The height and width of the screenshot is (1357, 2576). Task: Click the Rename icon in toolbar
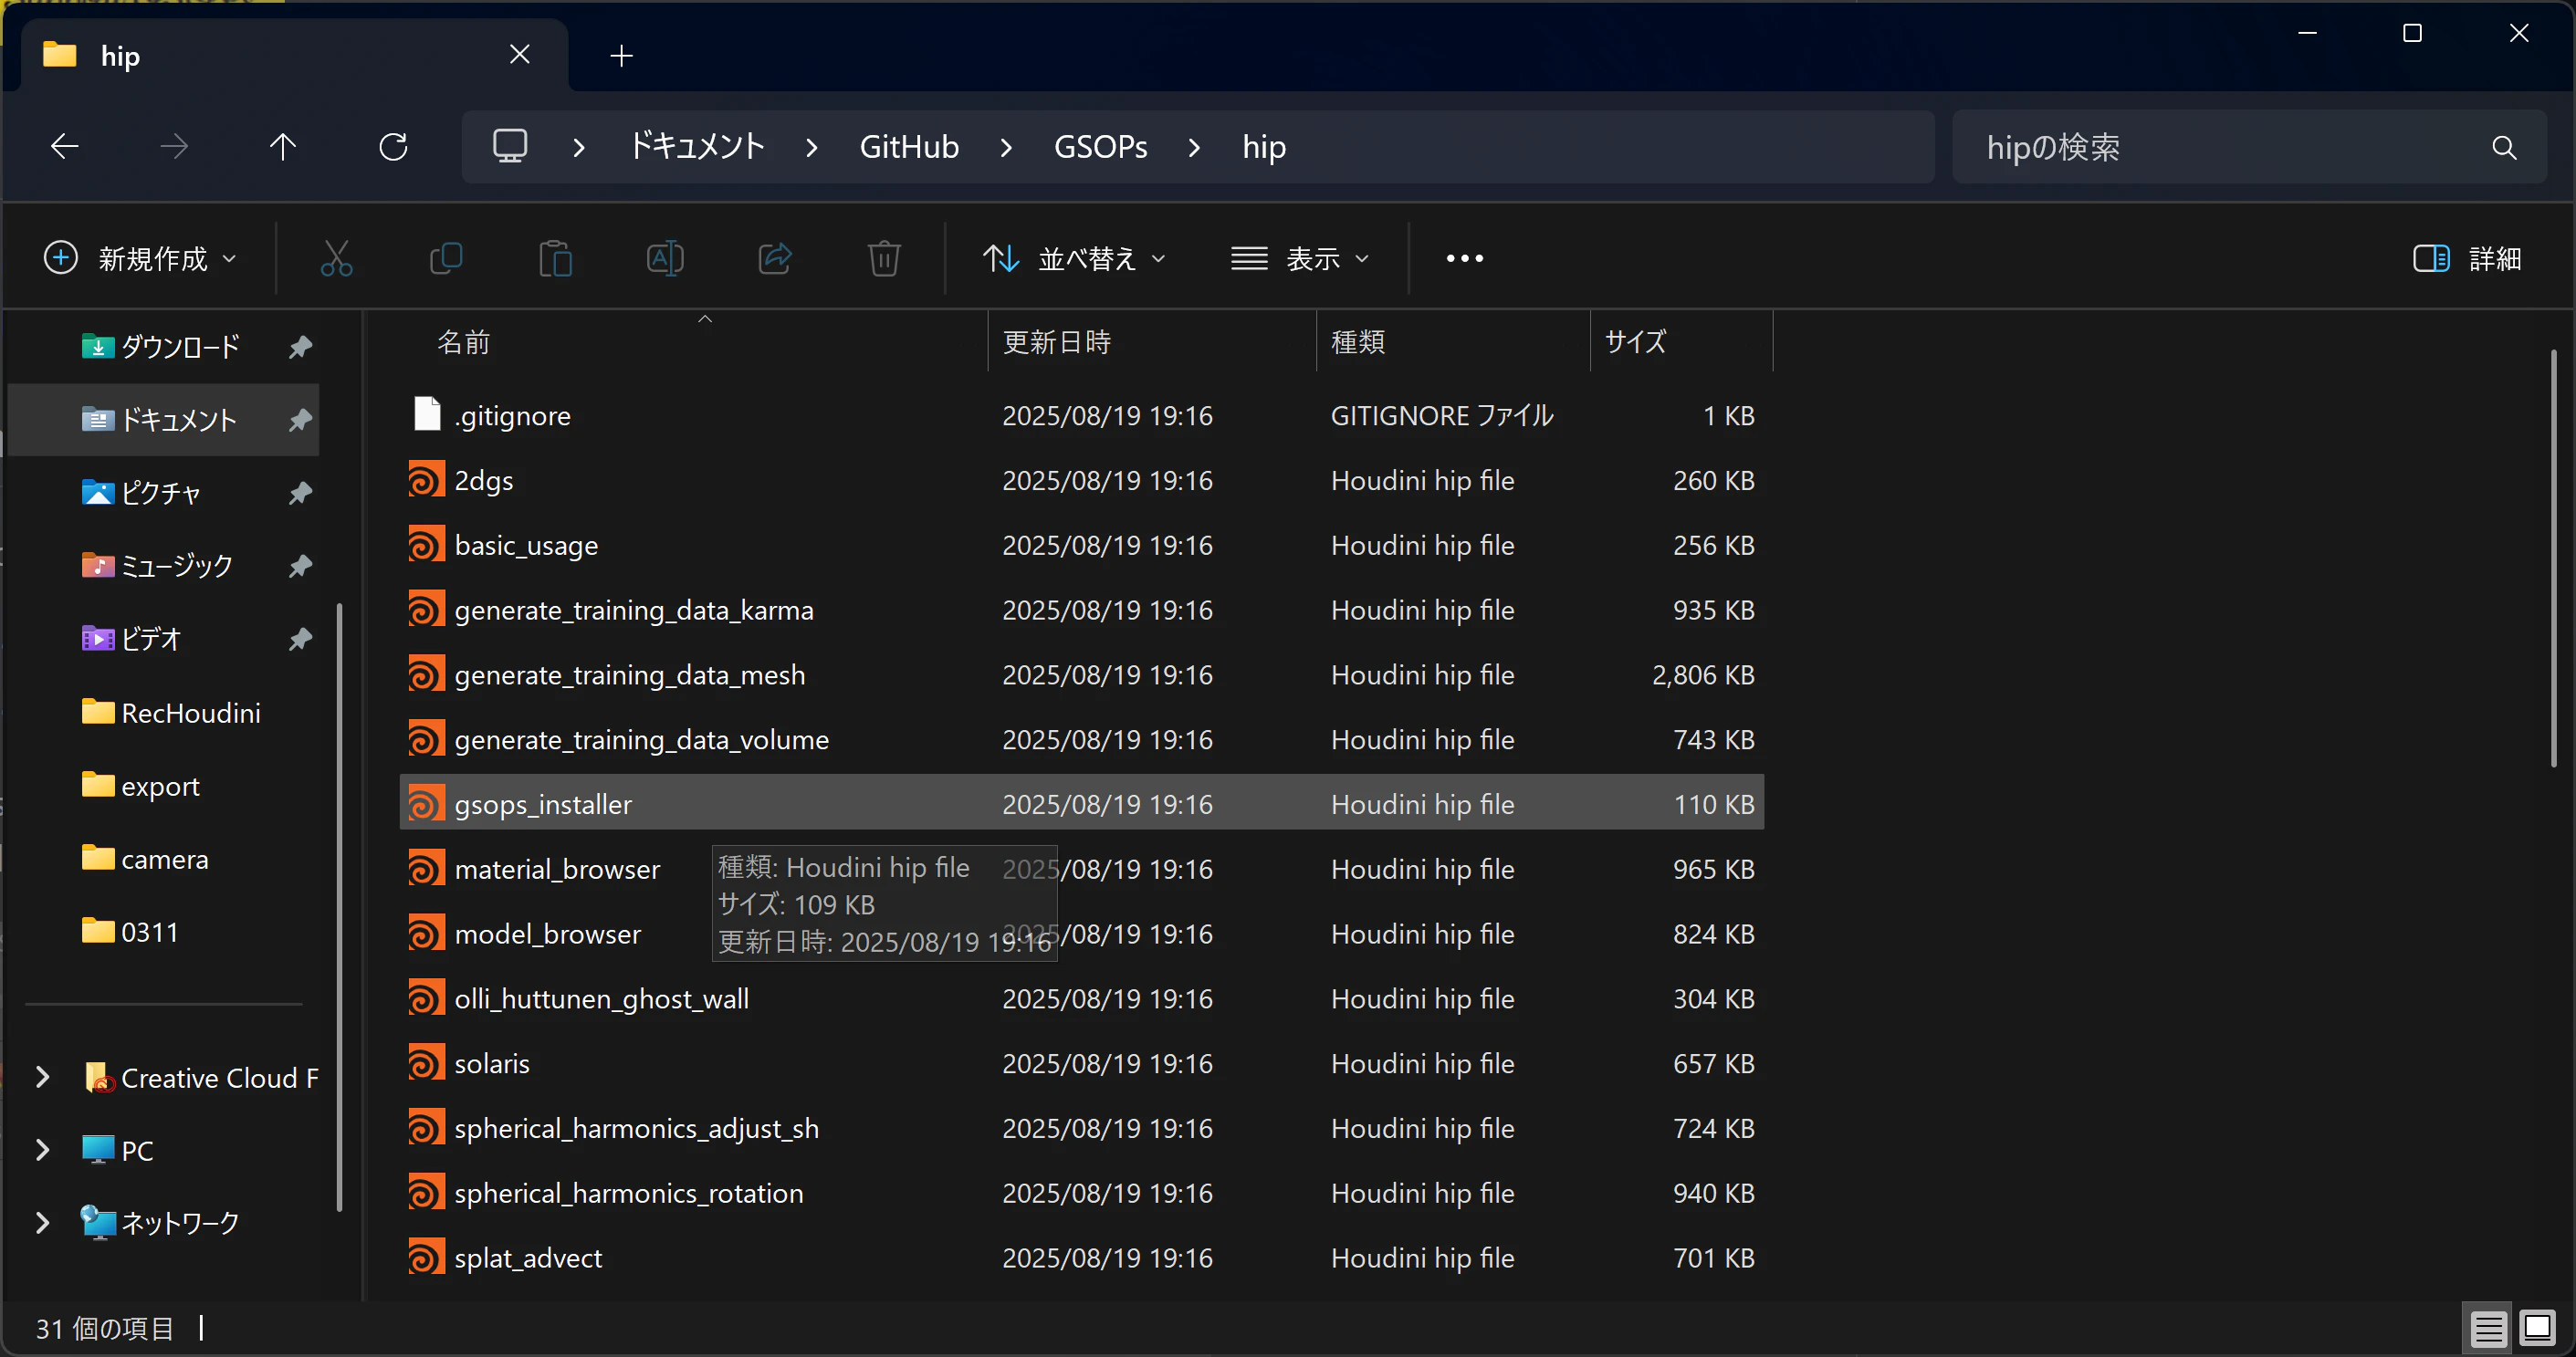point(665,259)
